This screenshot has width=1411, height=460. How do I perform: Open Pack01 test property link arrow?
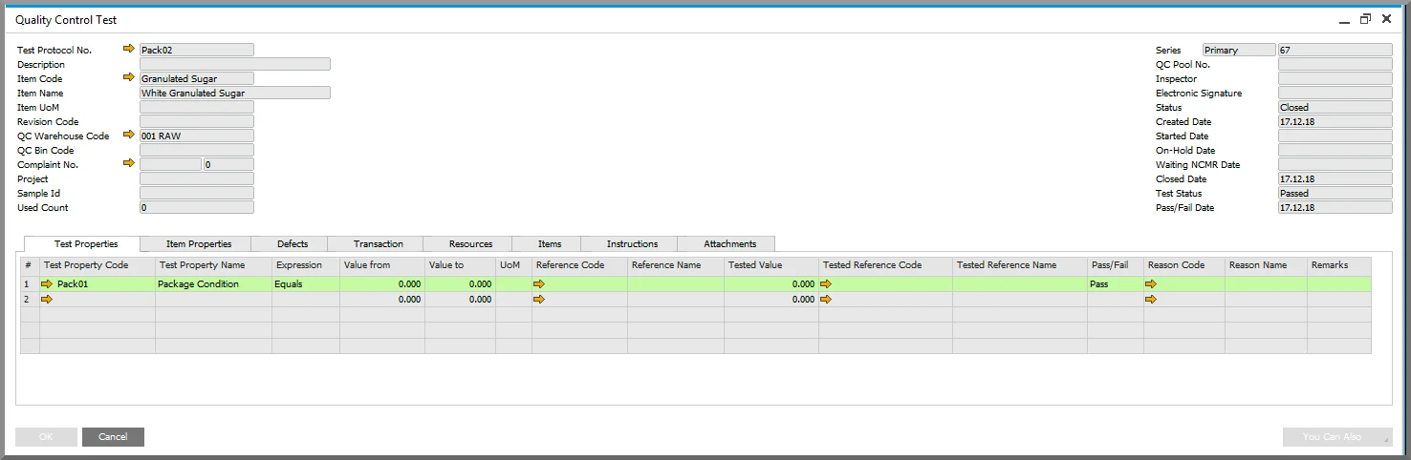47,284
